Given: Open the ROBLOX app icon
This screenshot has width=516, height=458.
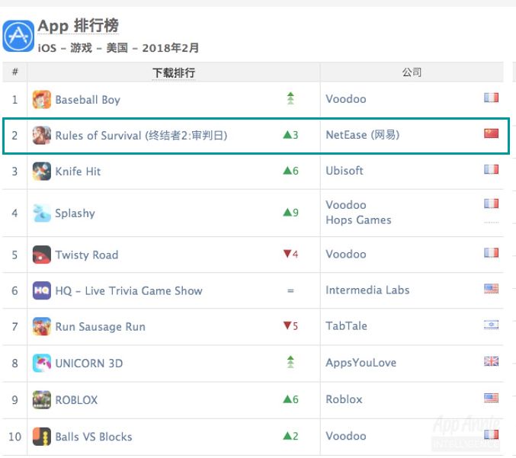Looking at the screenshot, I should 42,399.
